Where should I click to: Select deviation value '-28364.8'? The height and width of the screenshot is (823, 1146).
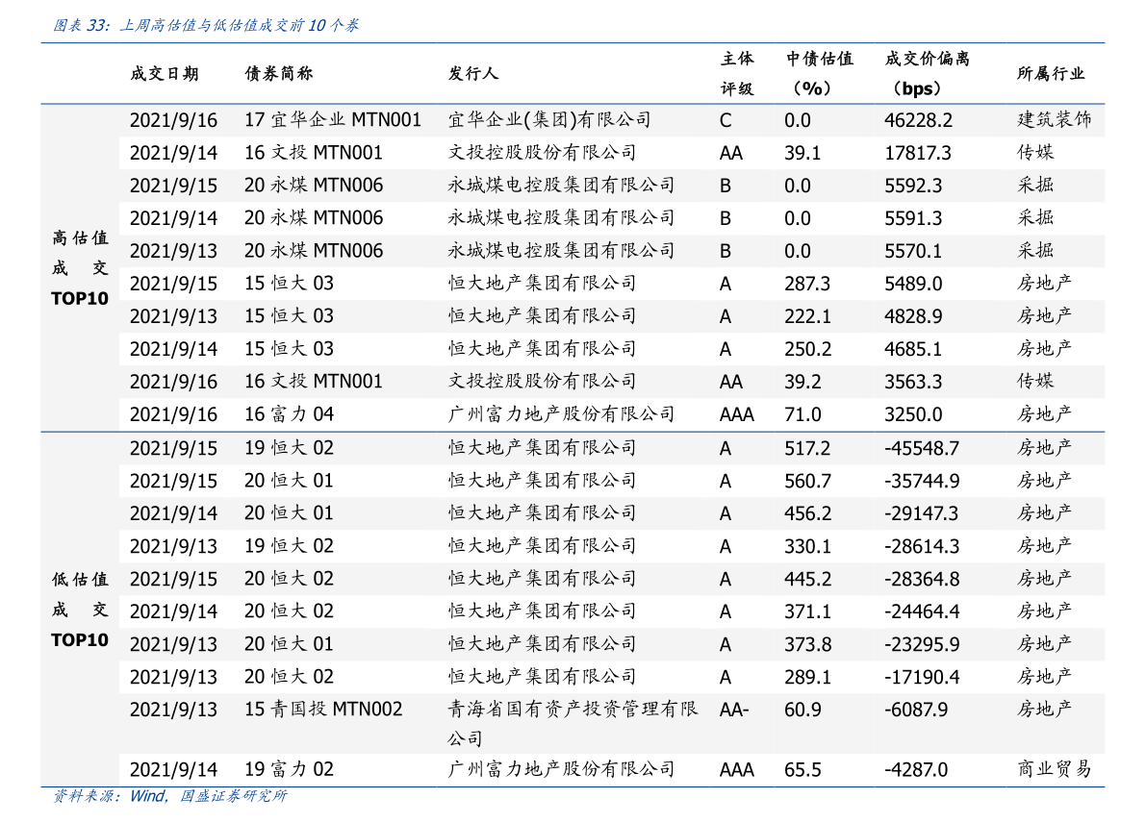pyautogui.click(x=922, y=579)
